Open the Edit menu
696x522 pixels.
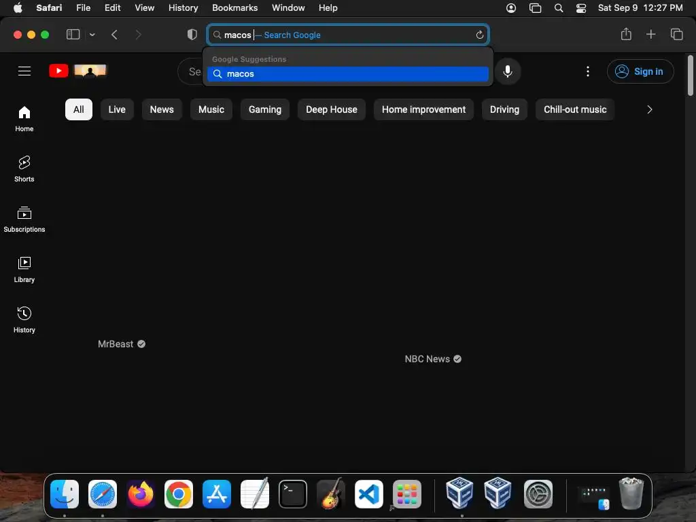click(x=112, y=7)
